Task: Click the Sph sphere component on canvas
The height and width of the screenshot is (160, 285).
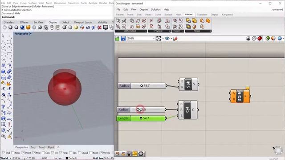Action: [x=188, y=84]
